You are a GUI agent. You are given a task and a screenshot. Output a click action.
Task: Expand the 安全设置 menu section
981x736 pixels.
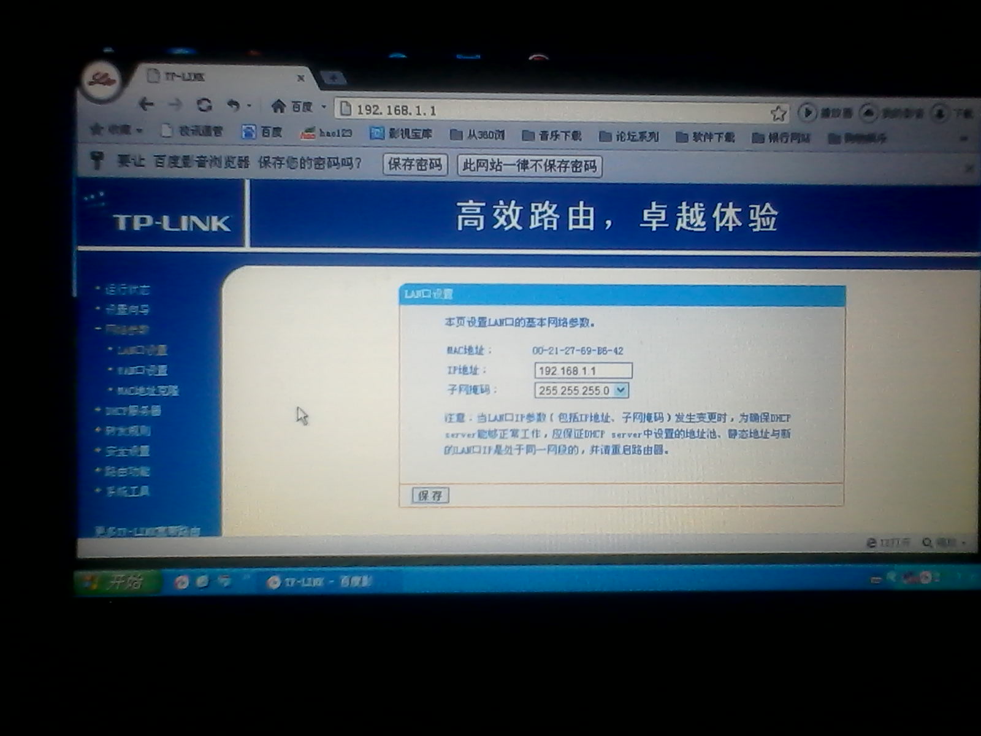coord(127,451)
